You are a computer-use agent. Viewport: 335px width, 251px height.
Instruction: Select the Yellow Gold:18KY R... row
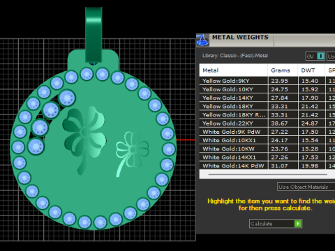pyautogui.click(x=267, y=115)
